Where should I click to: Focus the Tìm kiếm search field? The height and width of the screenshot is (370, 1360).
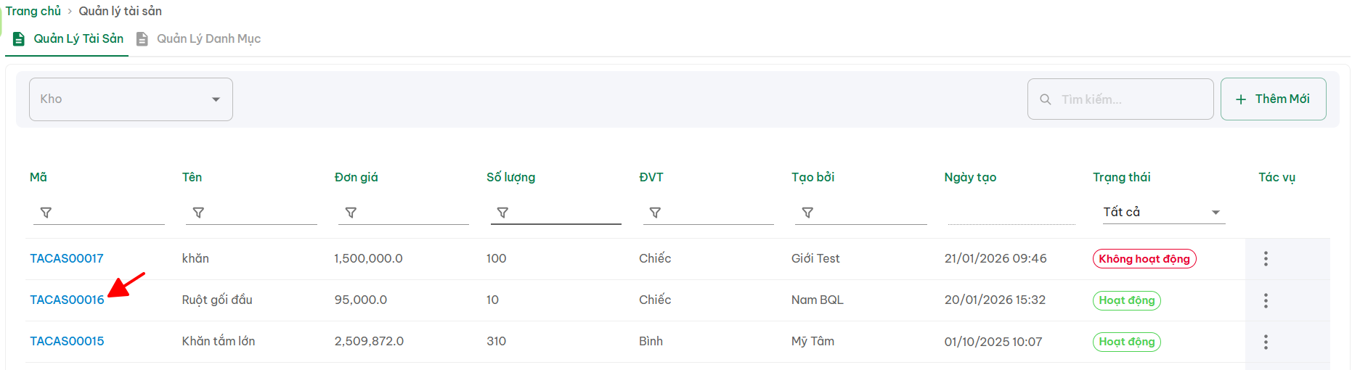tap(1129, 99)
